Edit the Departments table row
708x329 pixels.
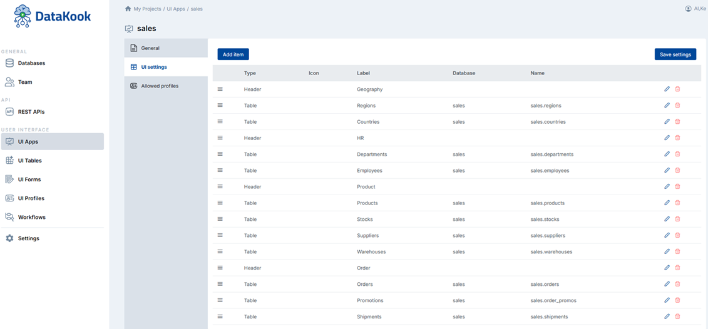tap(667, 154)
